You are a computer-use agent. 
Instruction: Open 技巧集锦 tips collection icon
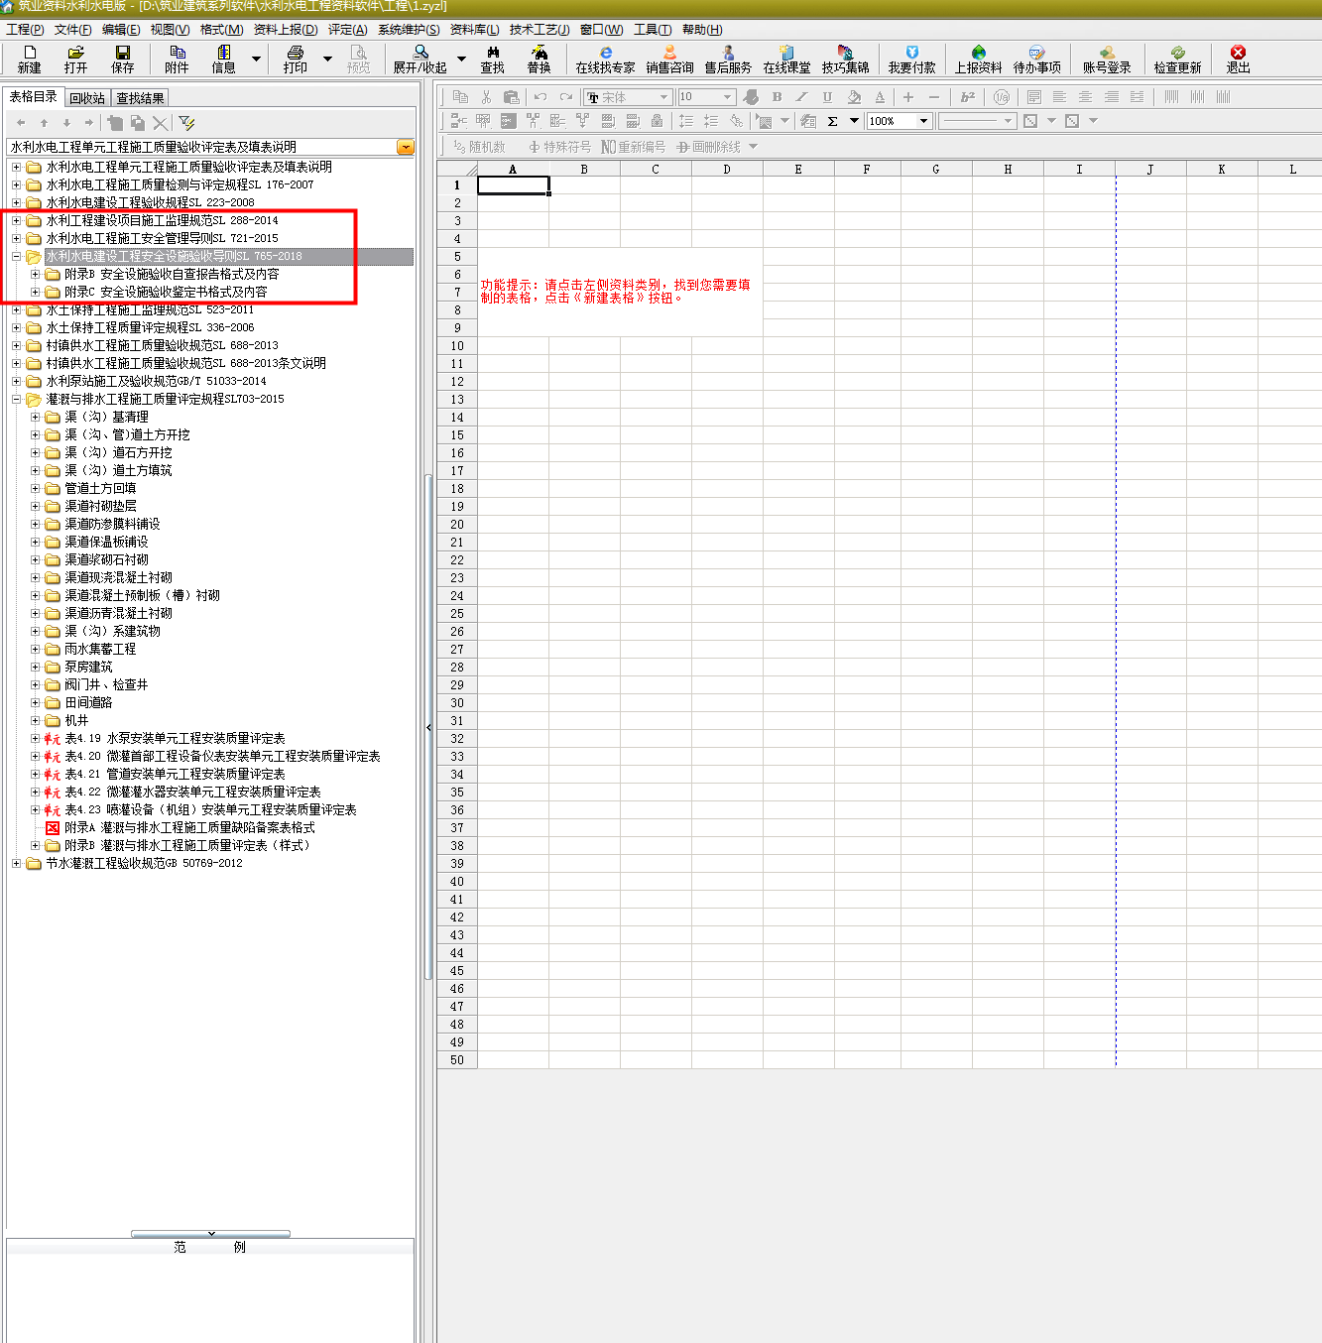pos(845,60)
